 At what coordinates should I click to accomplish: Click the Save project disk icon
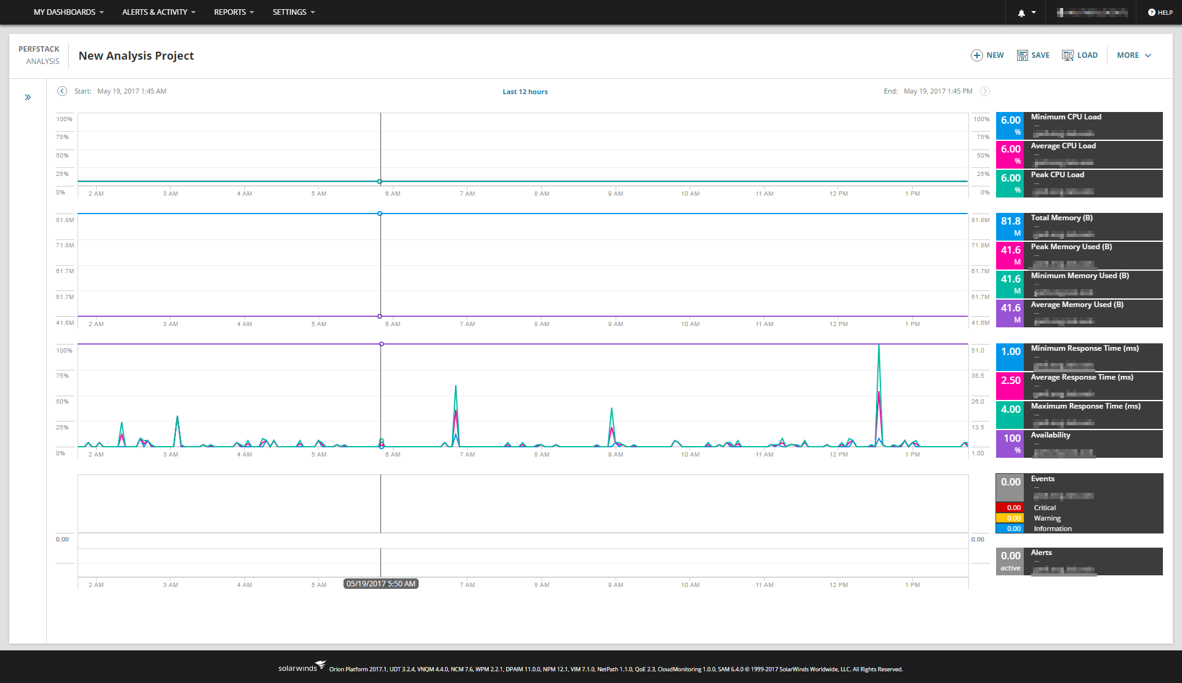(1023, 55)
